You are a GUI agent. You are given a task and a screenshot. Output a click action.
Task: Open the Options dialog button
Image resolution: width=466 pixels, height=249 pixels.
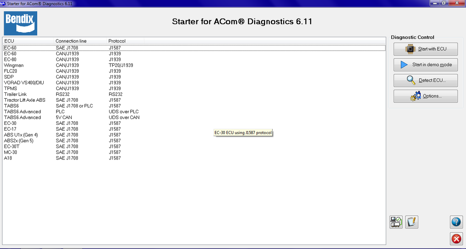(x=426, y=96)
